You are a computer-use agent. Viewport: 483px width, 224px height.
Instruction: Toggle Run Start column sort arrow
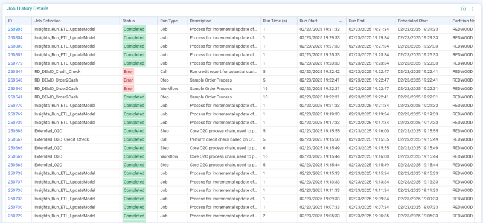341,21
